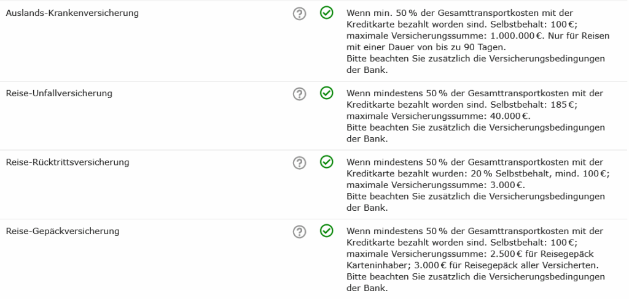Viewport: 629px width, 299px height.
Task: Open help icon for Auslands-Krankenversicherung
Action: 299,14
